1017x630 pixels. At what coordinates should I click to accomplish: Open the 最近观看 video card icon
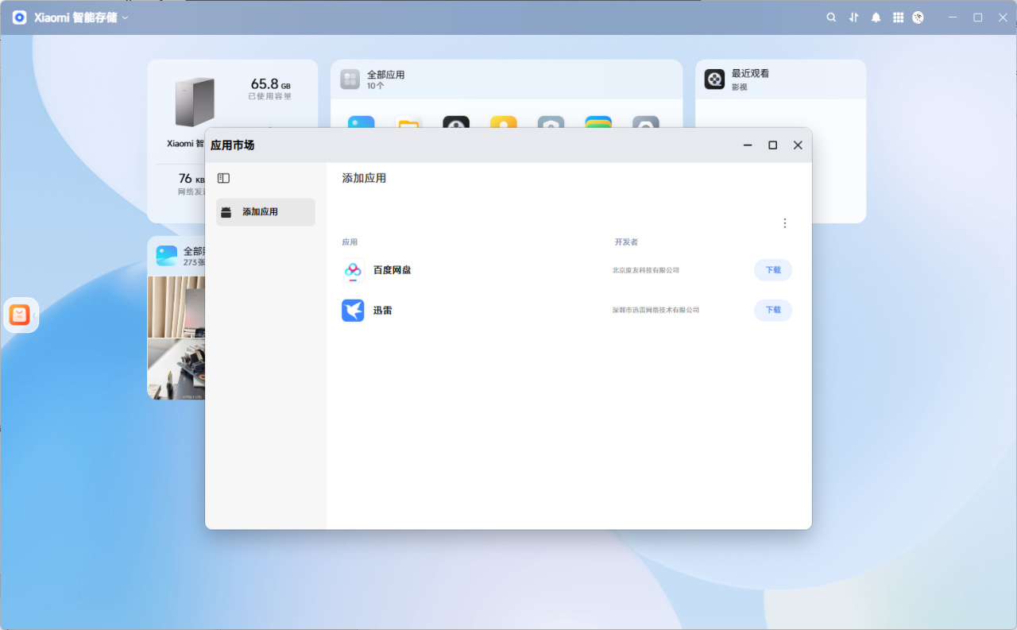click(x=714, y=79)
